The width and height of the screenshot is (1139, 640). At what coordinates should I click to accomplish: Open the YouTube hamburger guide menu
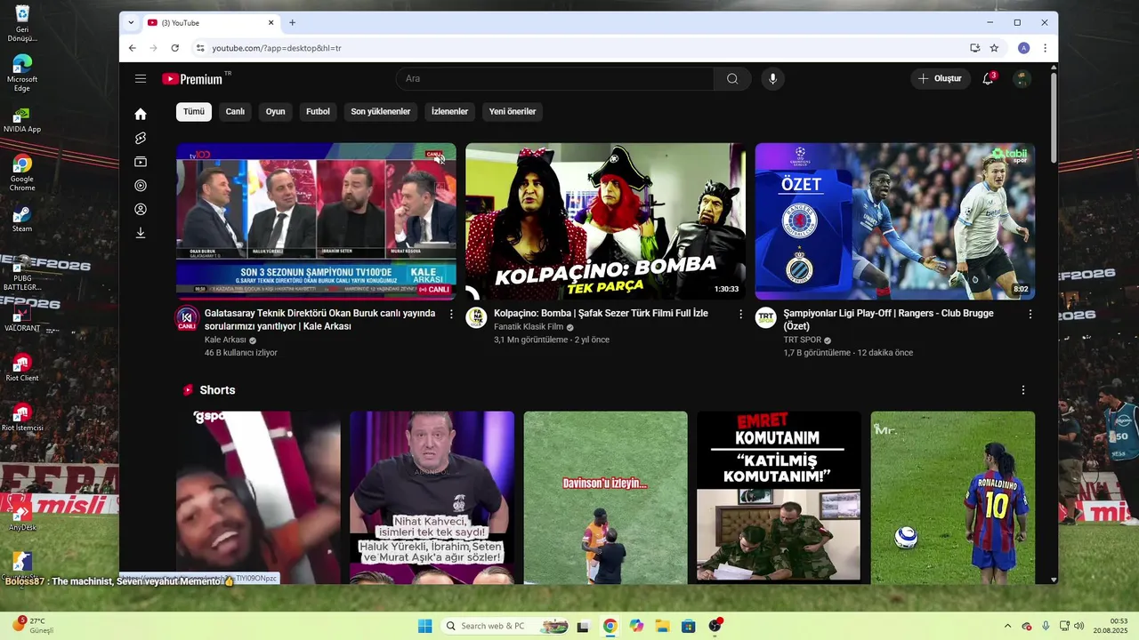(x=141, y=79)
